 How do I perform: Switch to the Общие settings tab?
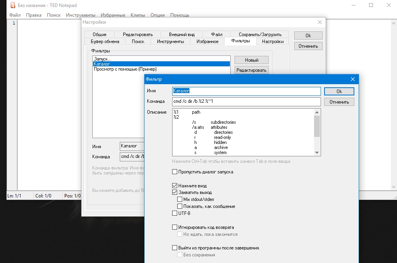(100, 35)
